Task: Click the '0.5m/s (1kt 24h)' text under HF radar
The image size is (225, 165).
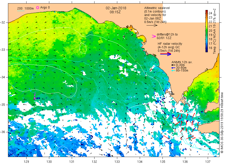Action: click(x=169, y=51)
